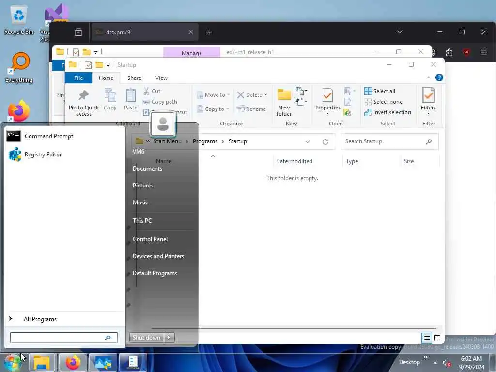This screenshot has height=372, width=496.
Task: Click Select all
Action: (380, 91)
